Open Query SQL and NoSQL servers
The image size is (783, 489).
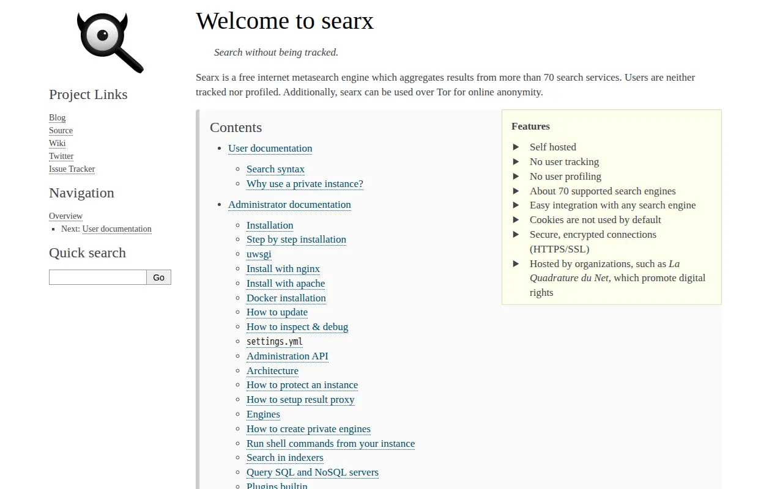click(x=313, y=472)
